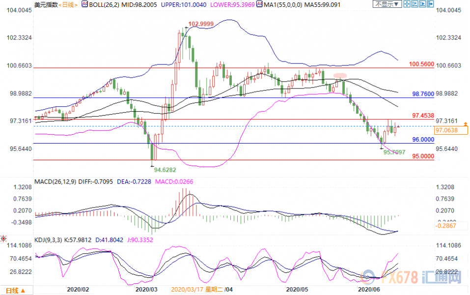Open the 不显示 dropdown

pos(387,4)
